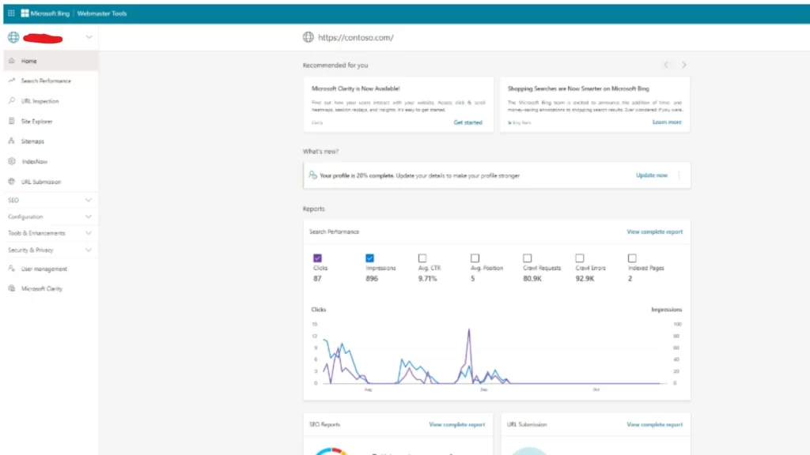
Task: Enable the Indexed Pages checkbox
Action: pos(632,258)
